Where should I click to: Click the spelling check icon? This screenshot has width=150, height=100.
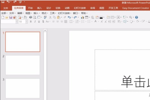point(45,17)
